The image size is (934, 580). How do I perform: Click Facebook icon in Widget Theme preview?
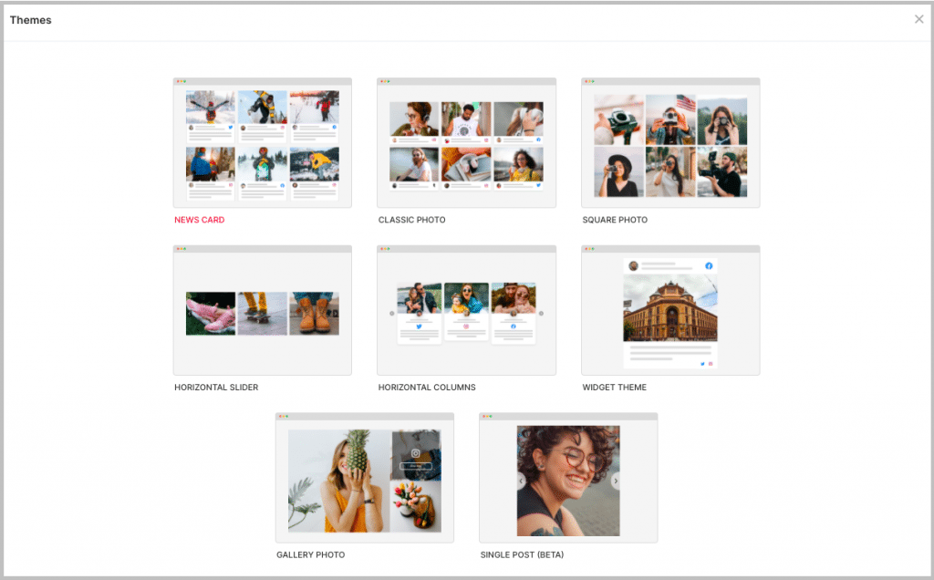(709, 266)
